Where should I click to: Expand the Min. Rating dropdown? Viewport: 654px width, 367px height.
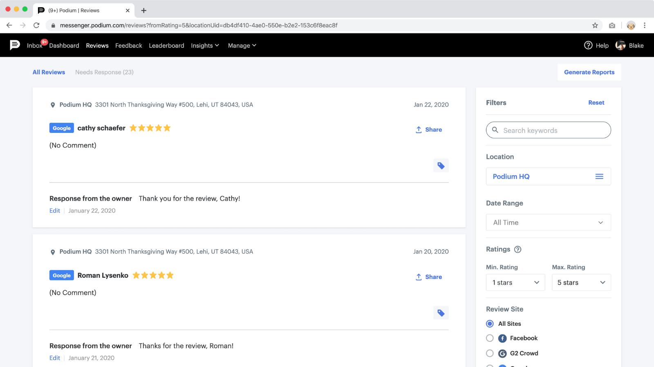coord(515,283)
